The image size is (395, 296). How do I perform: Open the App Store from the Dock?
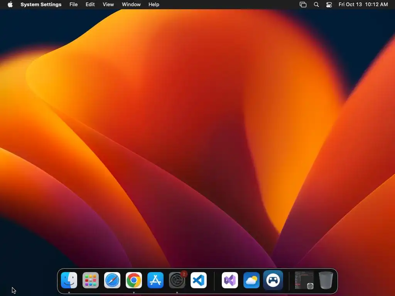[155, 280]
